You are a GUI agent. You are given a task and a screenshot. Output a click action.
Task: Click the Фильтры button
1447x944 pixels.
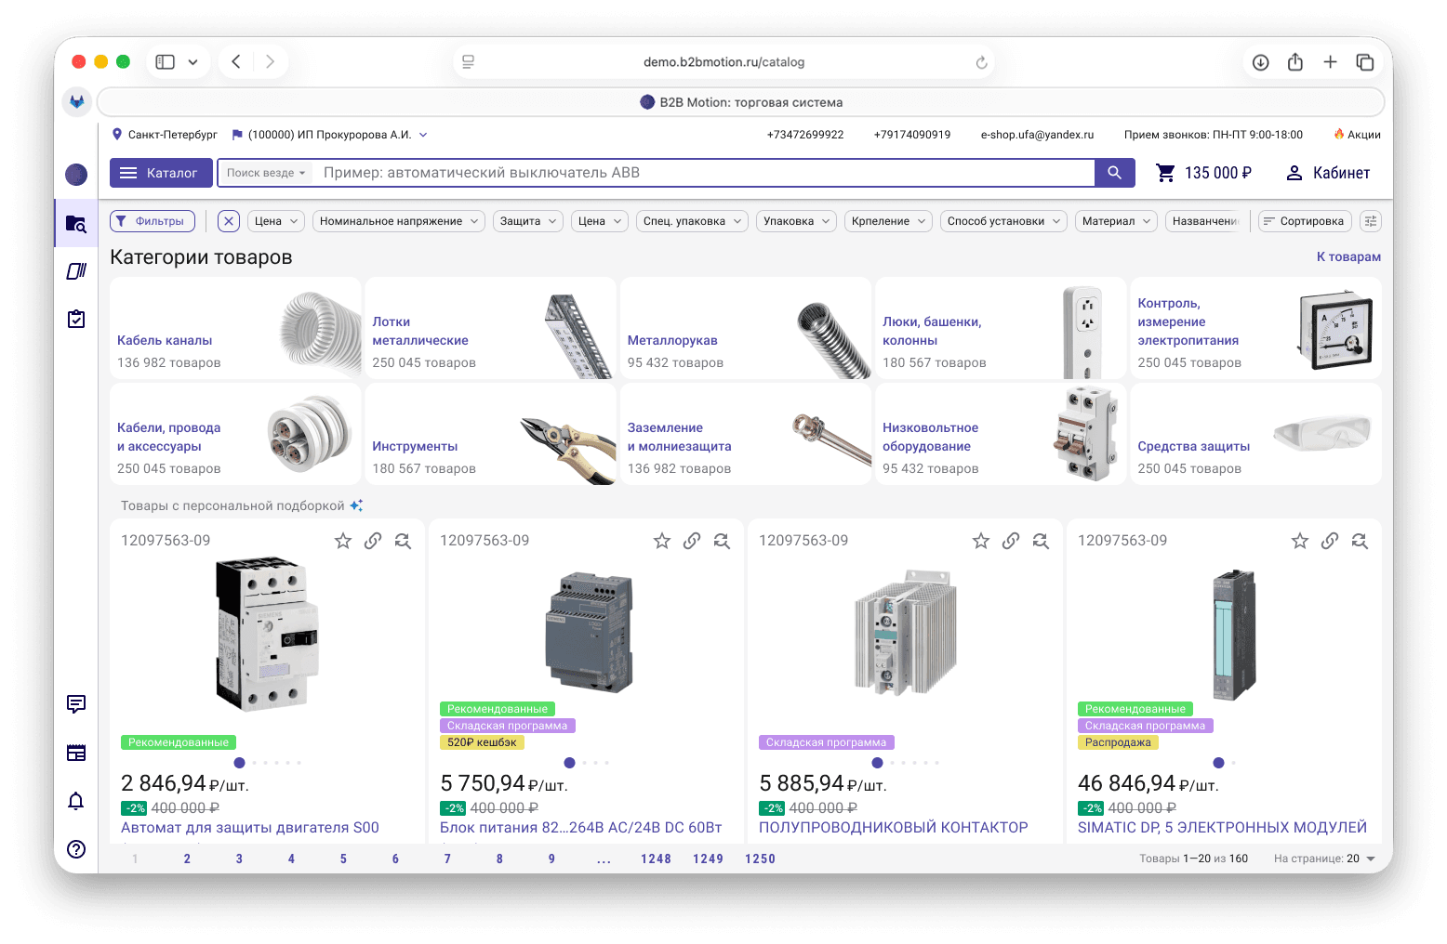pos(153,221)
